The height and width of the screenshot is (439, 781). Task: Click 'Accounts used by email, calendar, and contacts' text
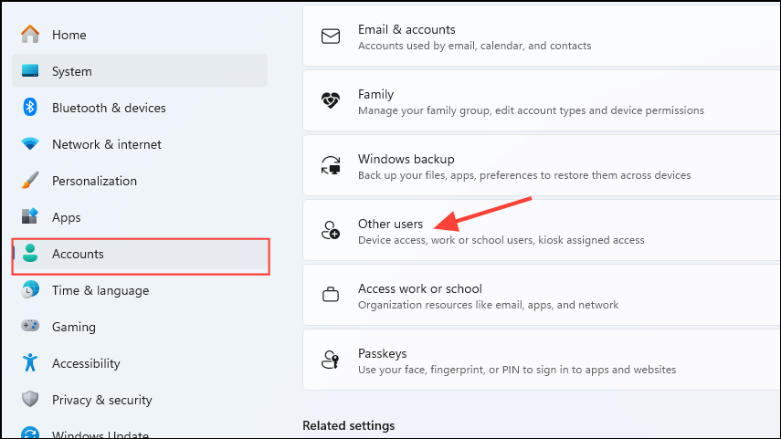(475, 46)
